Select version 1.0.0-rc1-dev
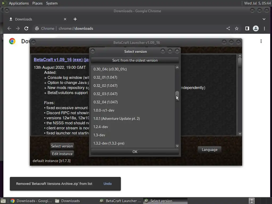The height and width of the screenshot is (204, 272). point(133,110)
